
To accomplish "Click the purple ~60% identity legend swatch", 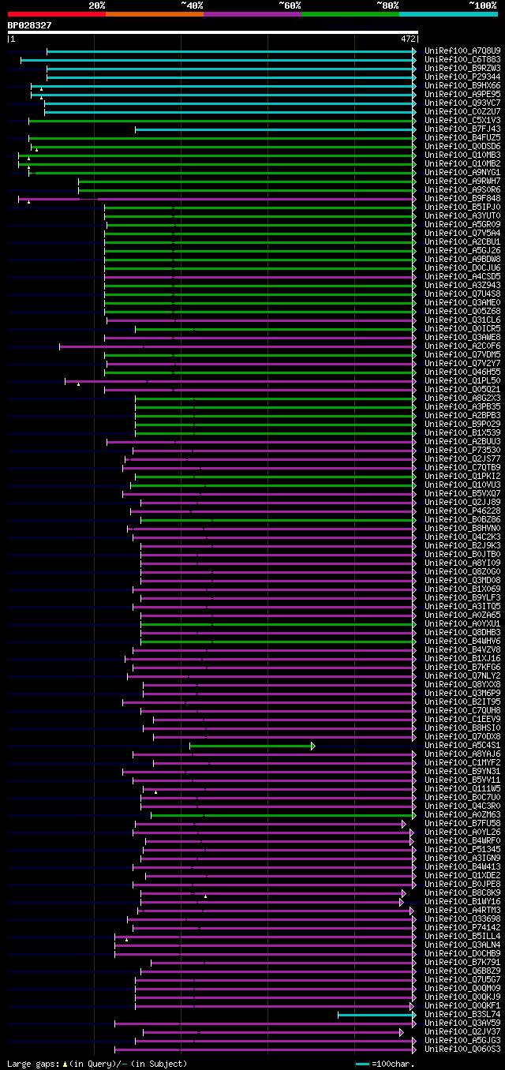I will point(252,13).
